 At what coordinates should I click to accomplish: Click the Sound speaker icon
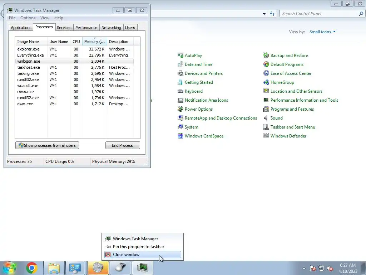[266, 118]
